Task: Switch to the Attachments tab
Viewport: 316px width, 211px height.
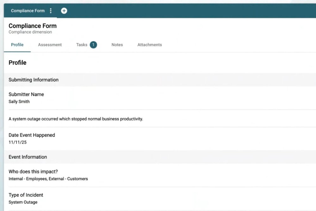Action: pyautogui.click(x=149, y=45)
